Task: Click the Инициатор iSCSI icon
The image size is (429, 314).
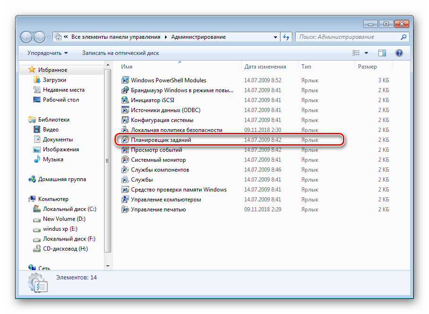Action: (x=125, y=100)
